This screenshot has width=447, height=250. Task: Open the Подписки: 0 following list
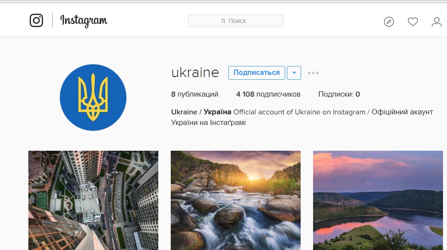pos(339,94)
